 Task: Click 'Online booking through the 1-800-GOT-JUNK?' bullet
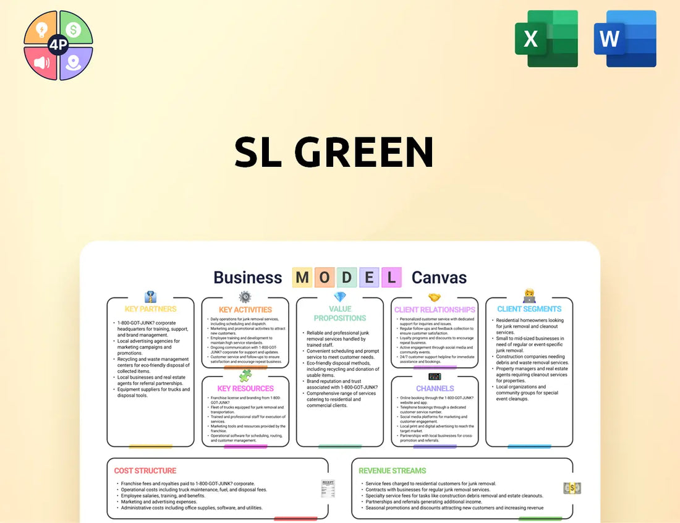[435, 400]
